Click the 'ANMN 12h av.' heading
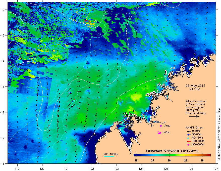The height and width of the screenshot is (171, 221). coord(194,127)
